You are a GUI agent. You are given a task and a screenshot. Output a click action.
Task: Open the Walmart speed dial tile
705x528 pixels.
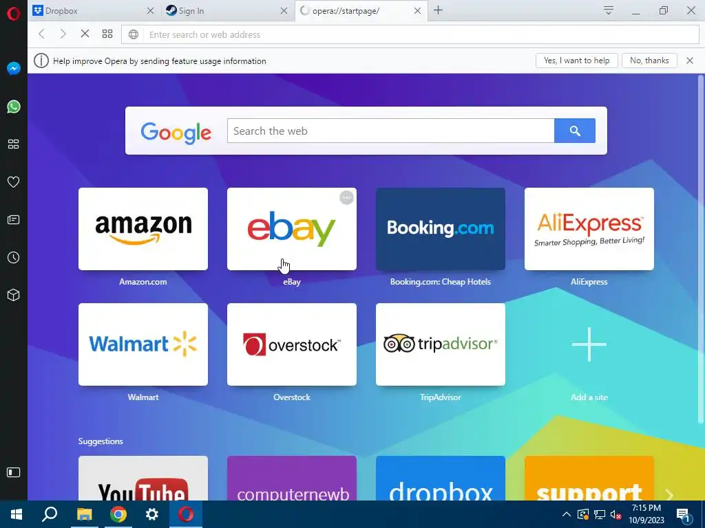(x=143, y=344)
